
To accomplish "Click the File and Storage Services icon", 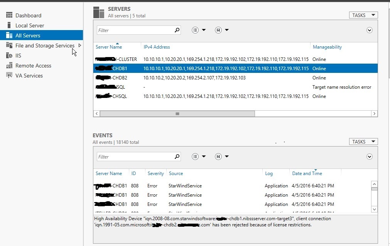I will [x=9, y=45].
